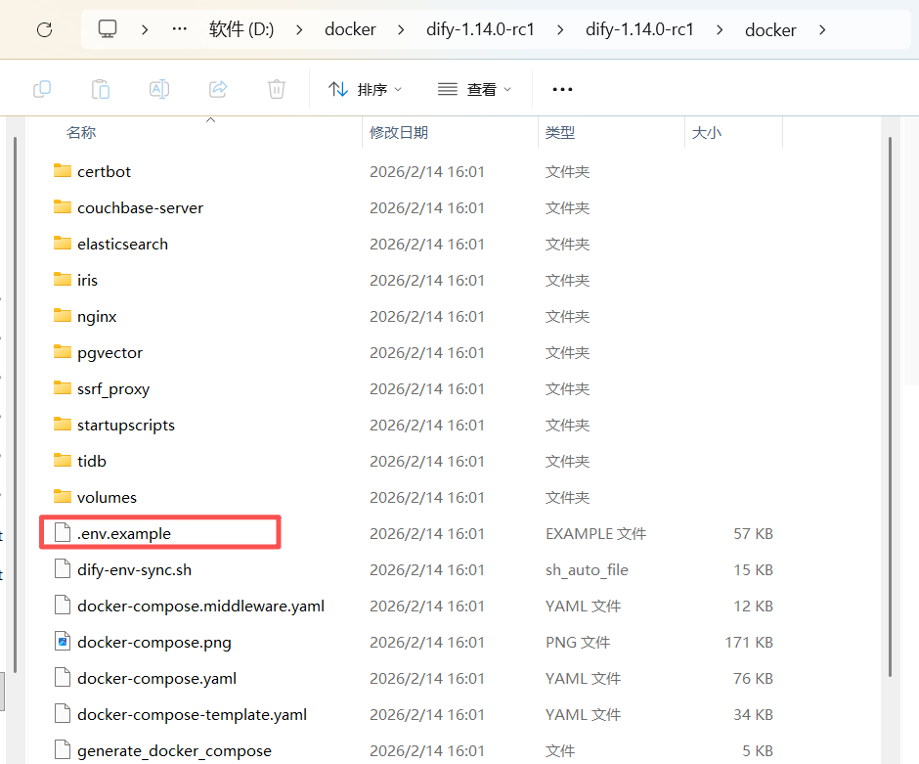Select the nginx folder icon
This screenshot has width=919, height=764.
coord(63,315)
